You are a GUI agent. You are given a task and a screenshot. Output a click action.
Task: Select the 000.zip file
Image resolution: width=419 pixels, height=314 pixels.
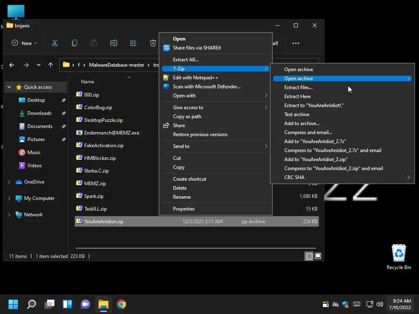click(x=91, y=94)
